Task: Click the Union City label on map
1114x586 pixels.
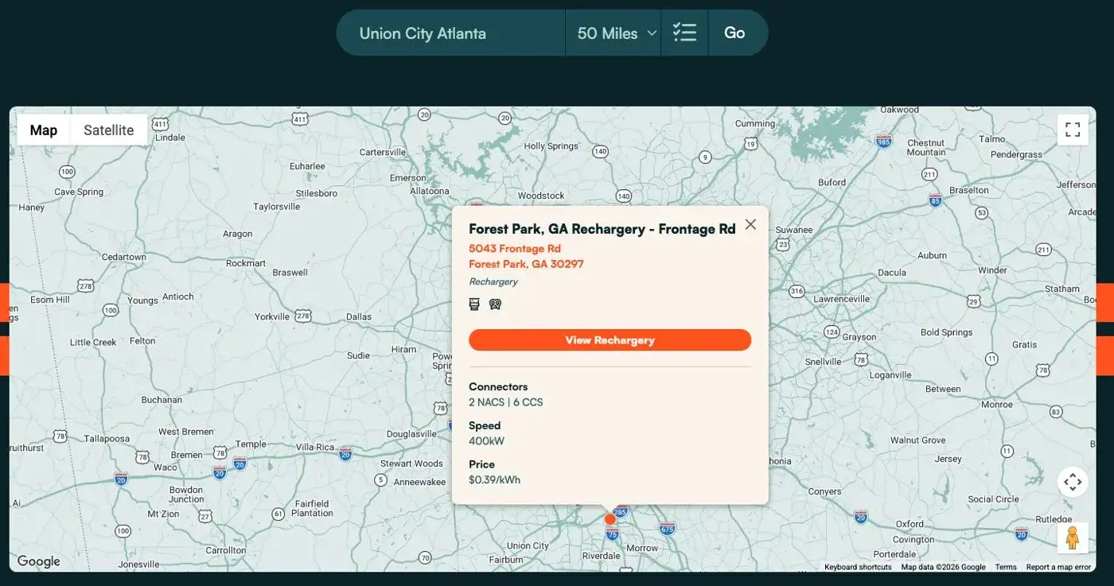Action: pyautogui.click(x=528, y=545)
